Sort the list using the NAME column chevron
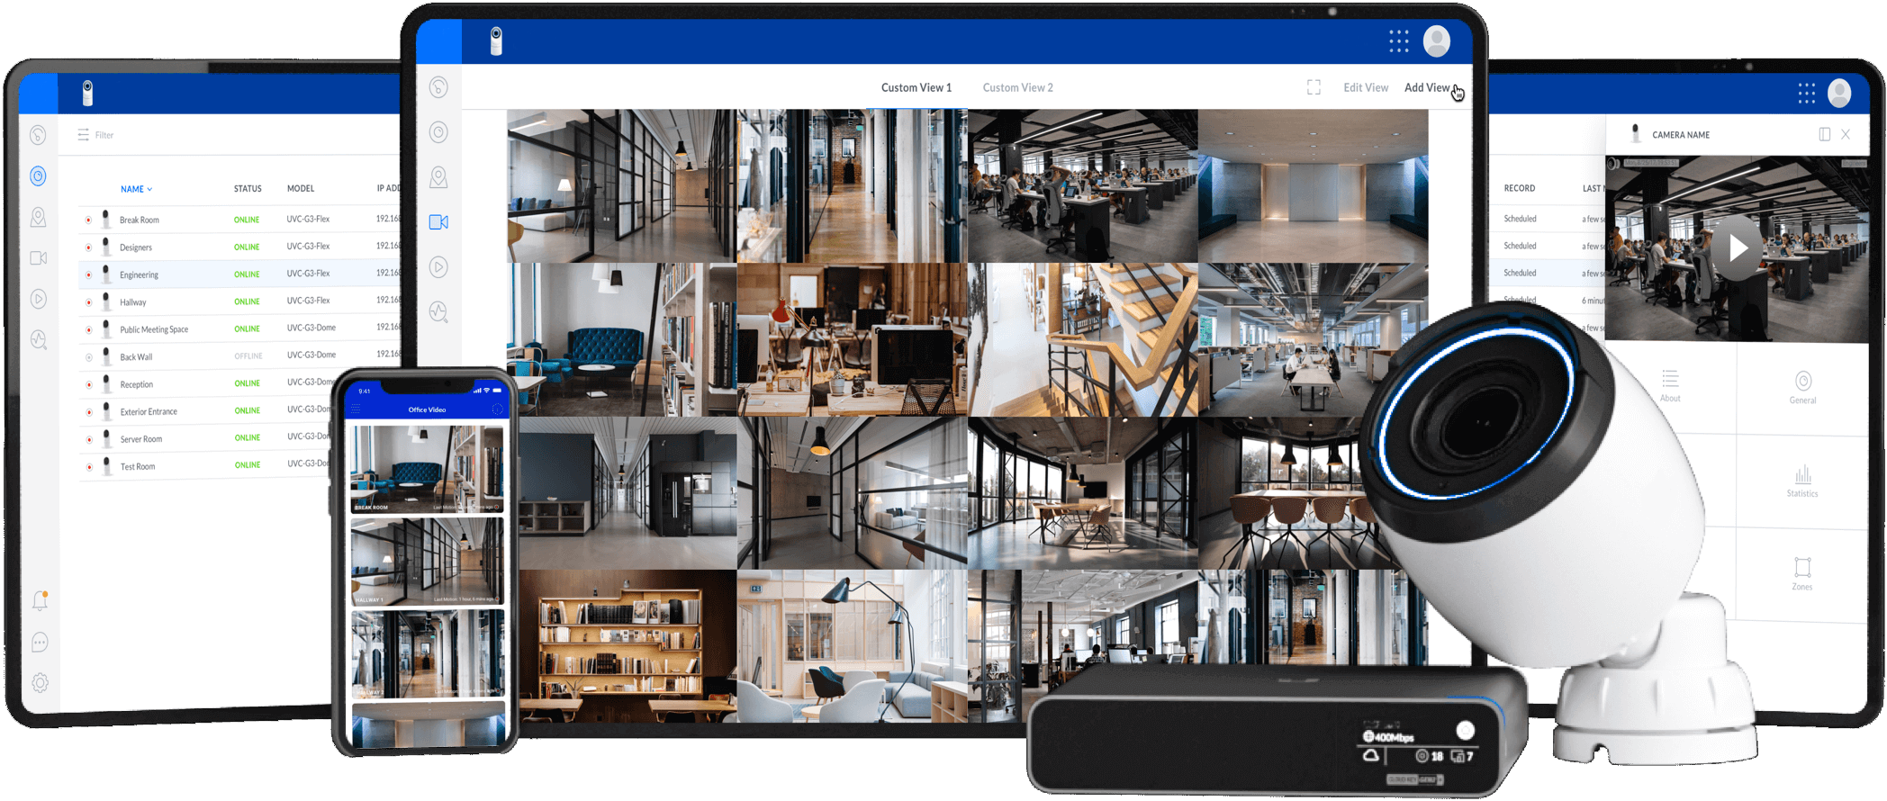1887x801 pixels. 149,189
